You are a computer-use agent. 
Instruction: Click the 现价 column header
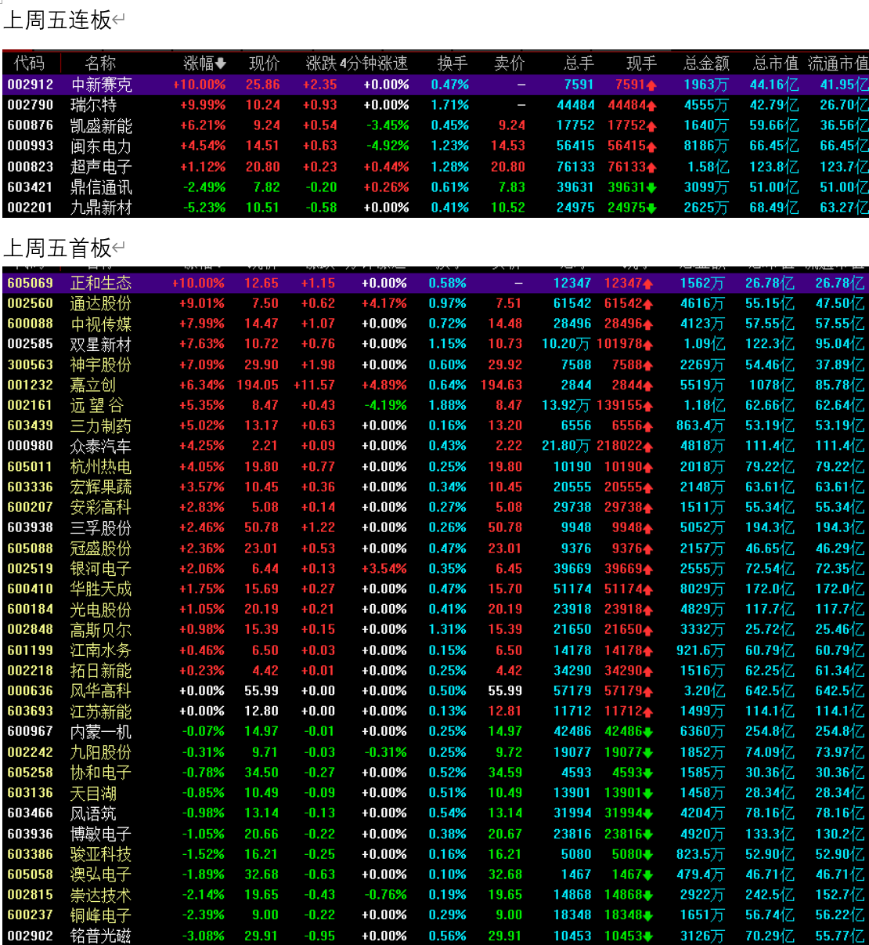click(x=264, y=63)
